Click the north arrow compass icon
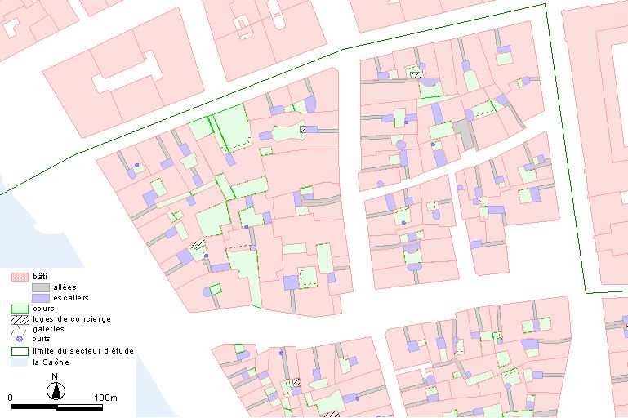 pos(56,390)
